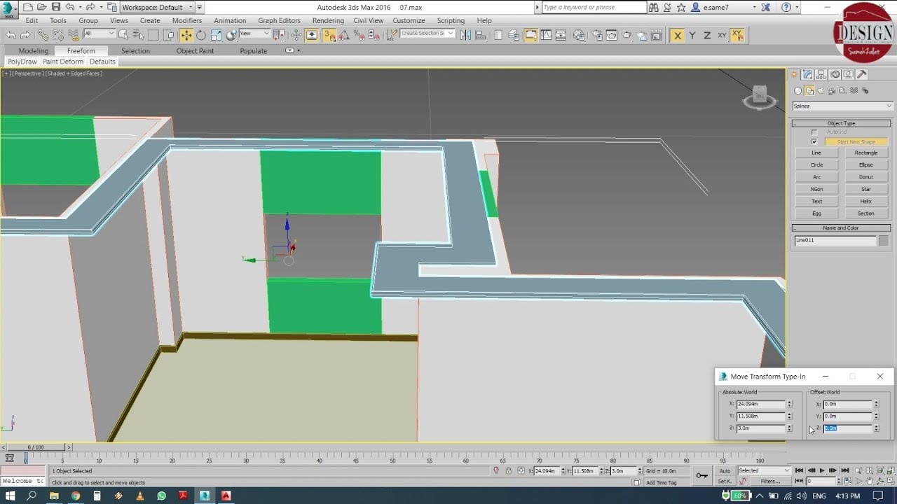
Task: Restrict transform to X axis
Action: pyautogui.click(x=677, y=35)
